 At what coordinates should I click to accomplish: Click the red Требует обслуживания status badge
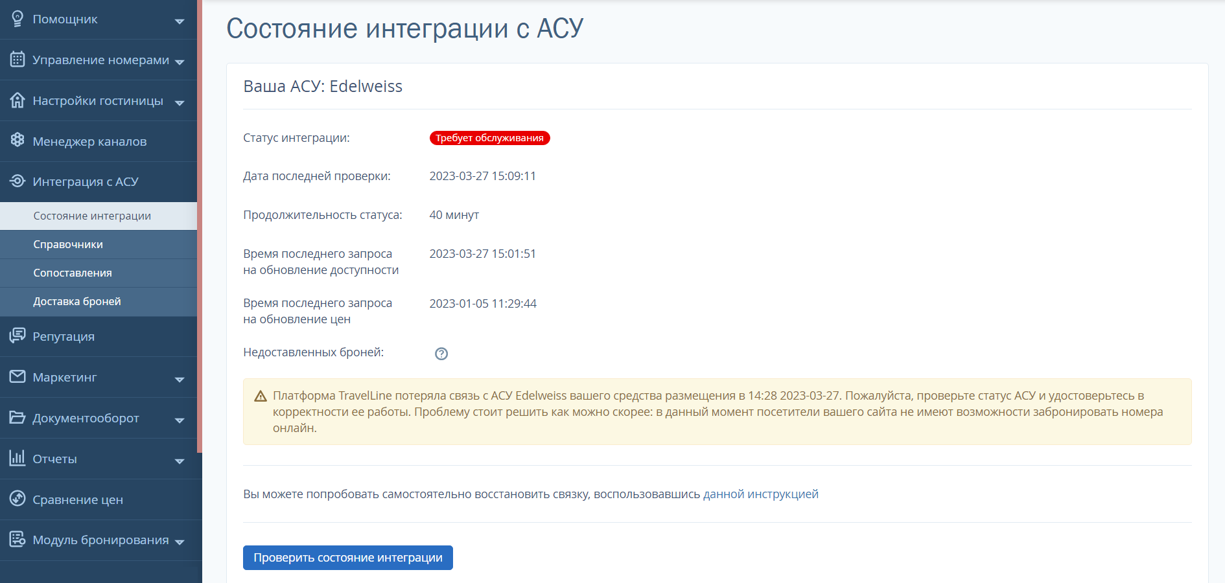coord(490,138)
